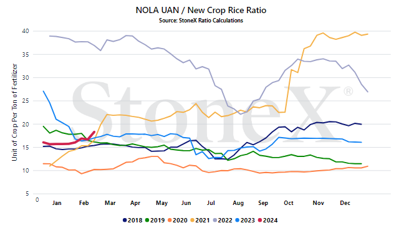Click the 2021 orange line peak near December
404x233 pixels.
(x=355, y=32)
